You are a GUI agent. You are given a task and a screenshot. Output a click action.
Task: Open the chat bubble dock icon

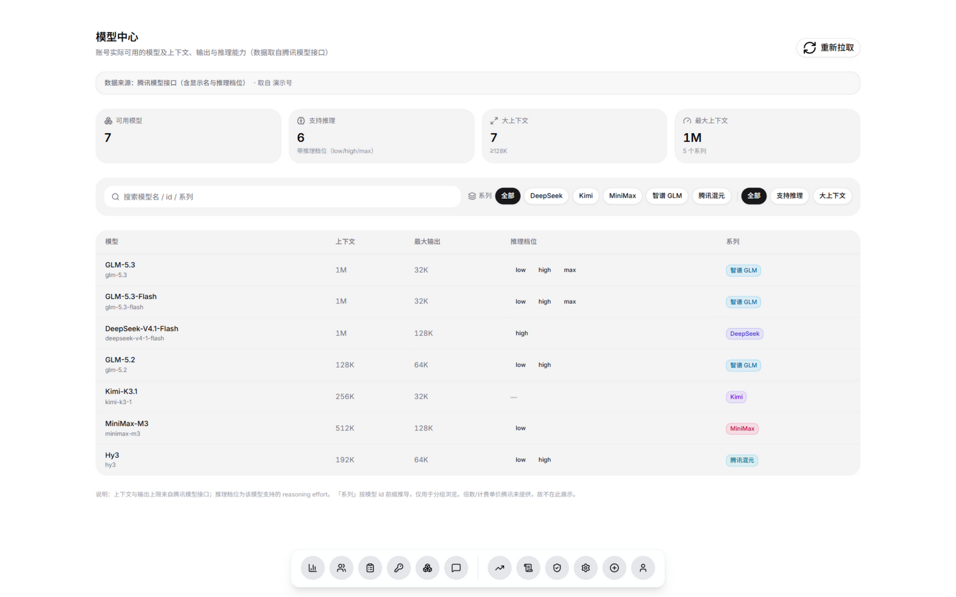(456, 568)
